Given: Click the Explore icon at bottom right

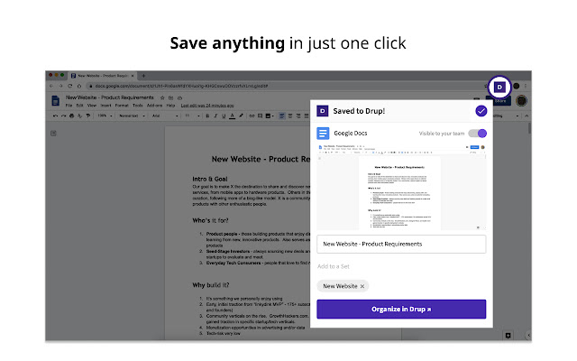Looking at the screenshot, I should tap(508, 335).
